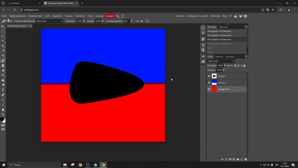Click the Сообщить об ошибке link
The width and height of the screenshot is (298, 168).
[197, 16]
